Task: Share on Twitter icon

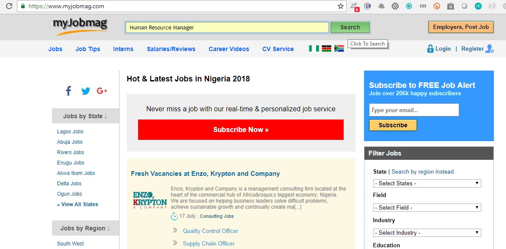Action: (86, 91)
